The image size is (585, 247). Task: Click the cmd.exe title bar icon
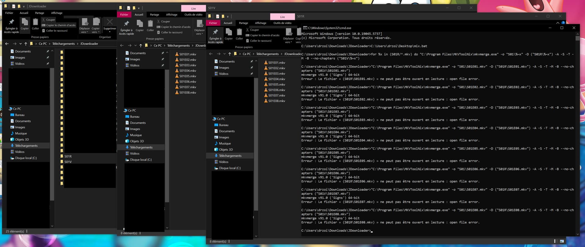coord(305,28)
